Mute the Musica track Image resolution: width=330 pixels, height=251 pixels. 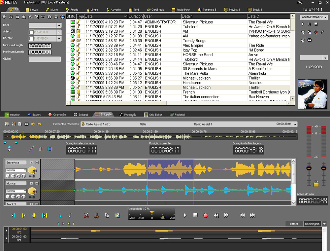(37, 183)
